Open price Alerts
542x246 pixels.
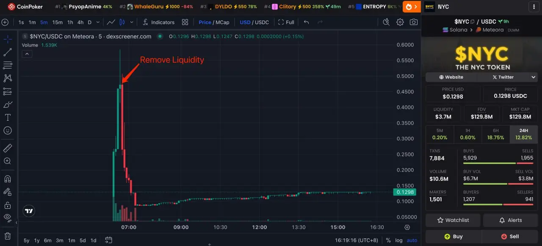click(510, 220)
